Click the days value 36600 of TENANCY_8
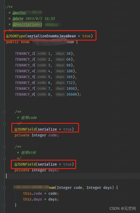 pos(72,94)
